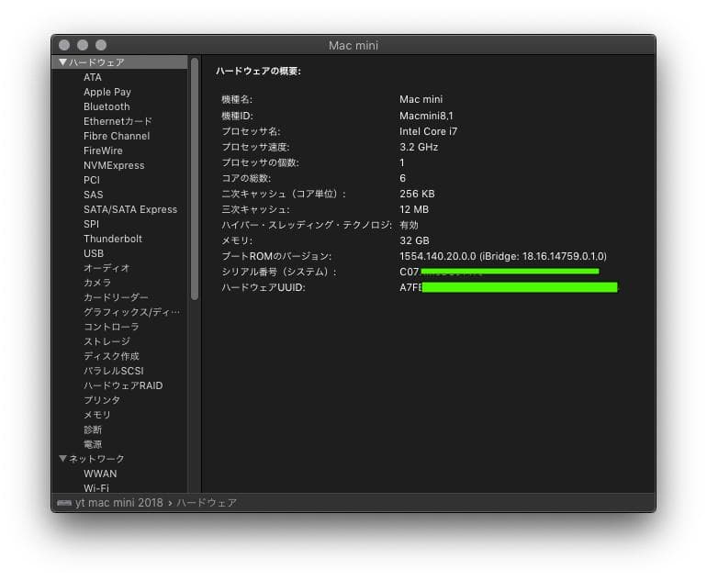The height and width of the screenshot is (580, 707).
Task: Click the 機種ID value 'Macmini8,1'
Action: pos(426,116)
